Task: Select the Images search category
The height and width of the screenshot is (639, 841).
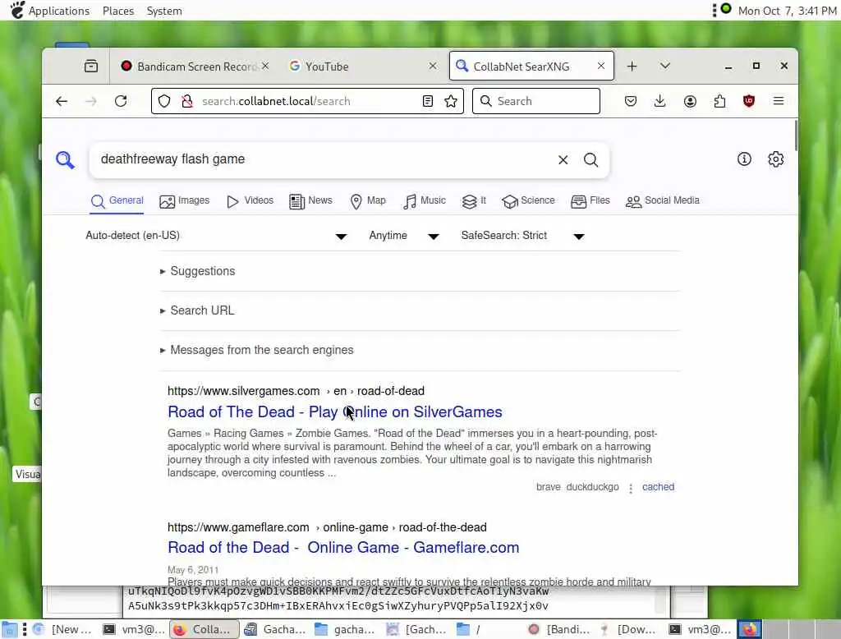Action: 185,200
